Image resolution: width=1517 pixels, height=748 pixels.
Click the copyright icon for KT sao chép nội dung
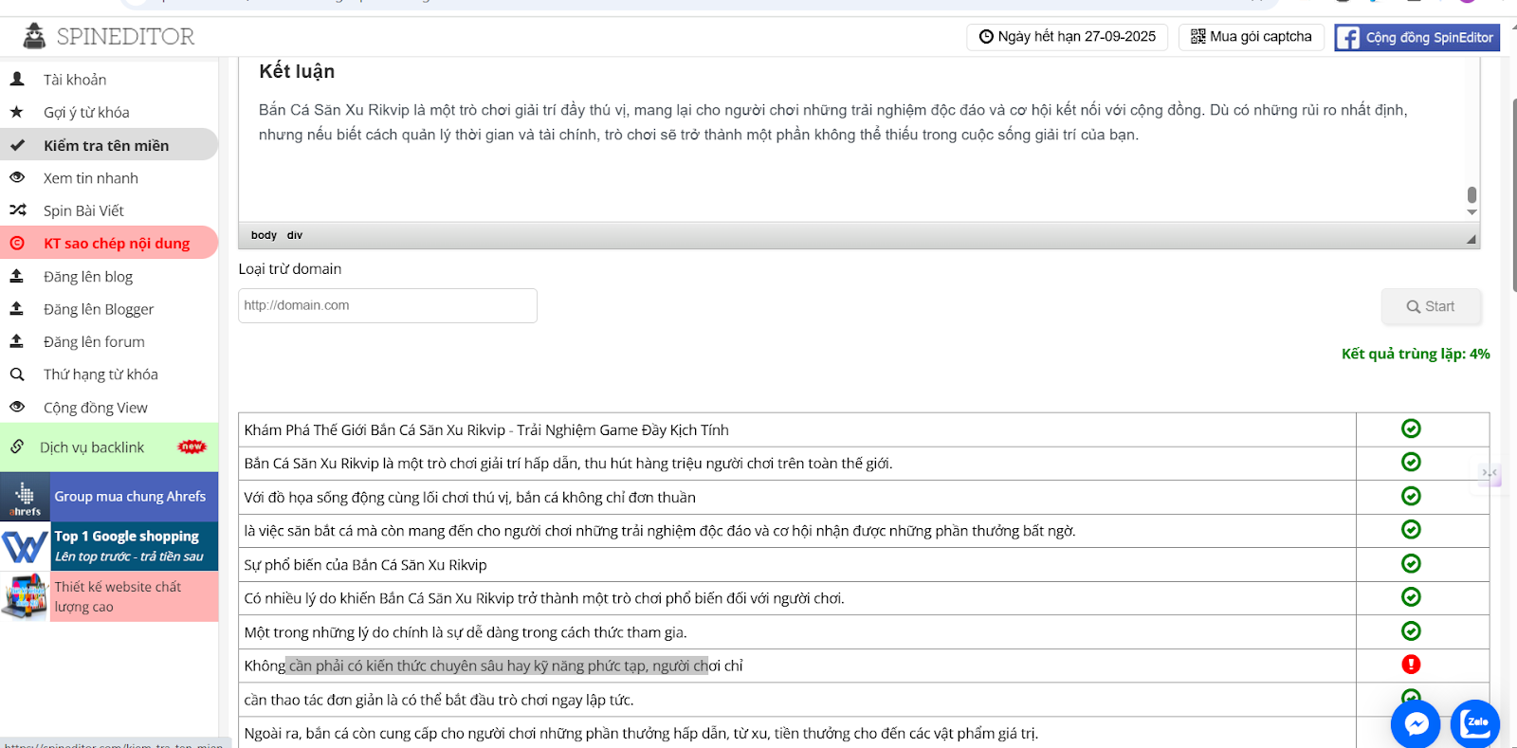tap(17, 243)
